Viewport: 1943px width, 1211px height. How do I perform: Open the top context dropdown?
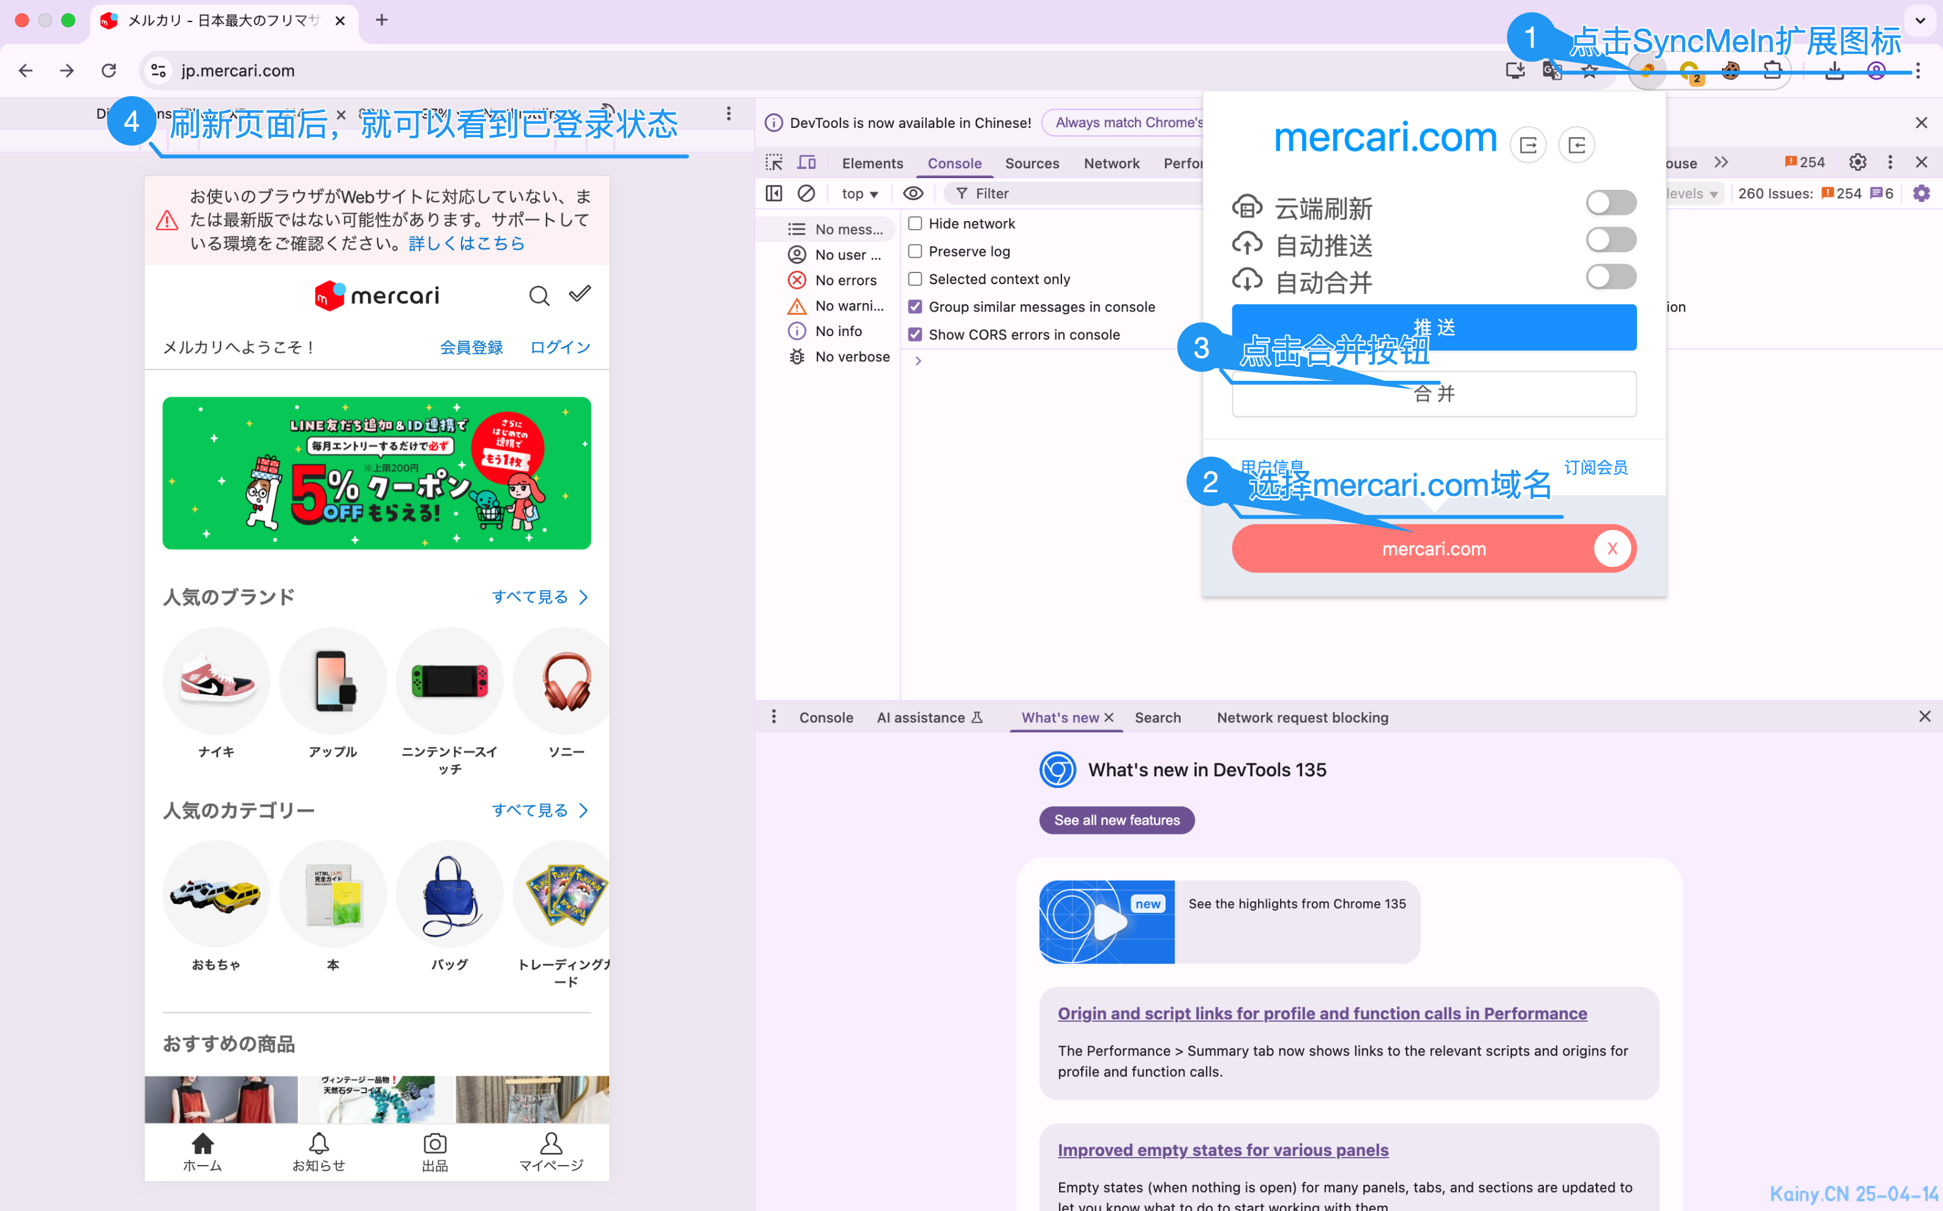[860, 194]
